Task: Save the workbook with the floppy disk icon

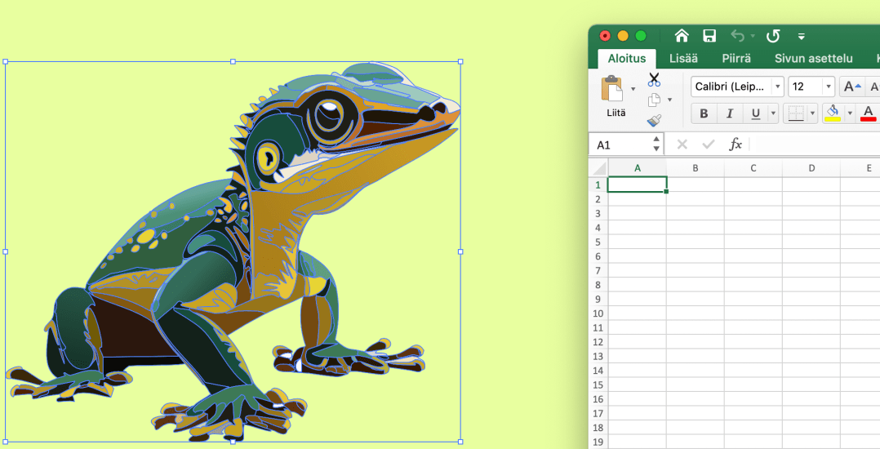Action: [709, 35]
